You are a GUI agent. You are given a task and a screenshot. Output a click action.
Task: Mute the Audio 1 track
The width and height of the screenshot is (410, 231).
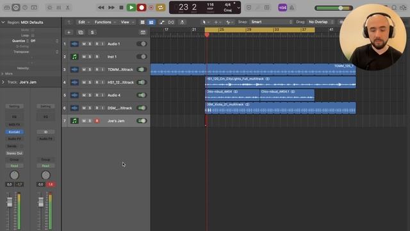[84, 44]
